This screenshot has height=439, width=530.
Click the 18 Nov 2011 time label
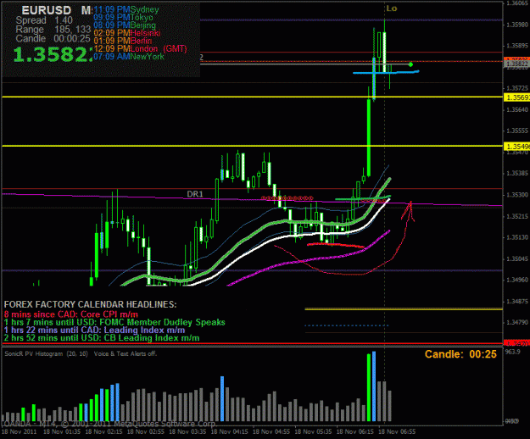(x=20, y=431)
